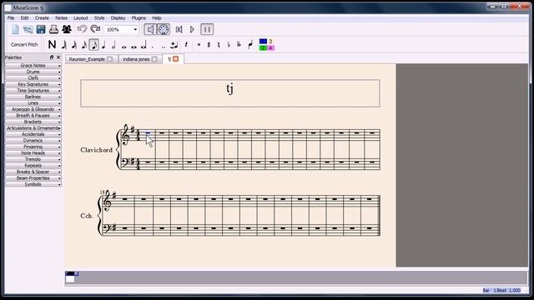The width and height of the screenshot is (534, 300).
Task: Toggle MIDI input with the round connector button
Action: pos(164,30)
